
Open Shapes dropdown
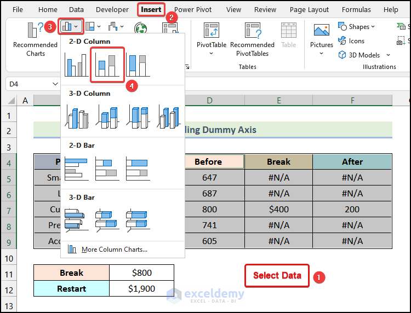tap(357, 27)
